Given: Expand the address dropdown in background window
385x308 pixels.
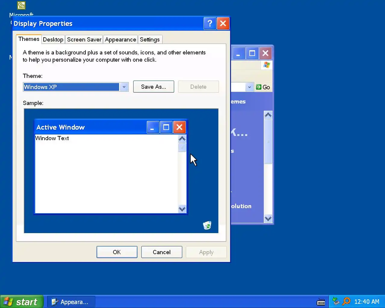Looking at the screenshot, I should click(x=249, y=87).
